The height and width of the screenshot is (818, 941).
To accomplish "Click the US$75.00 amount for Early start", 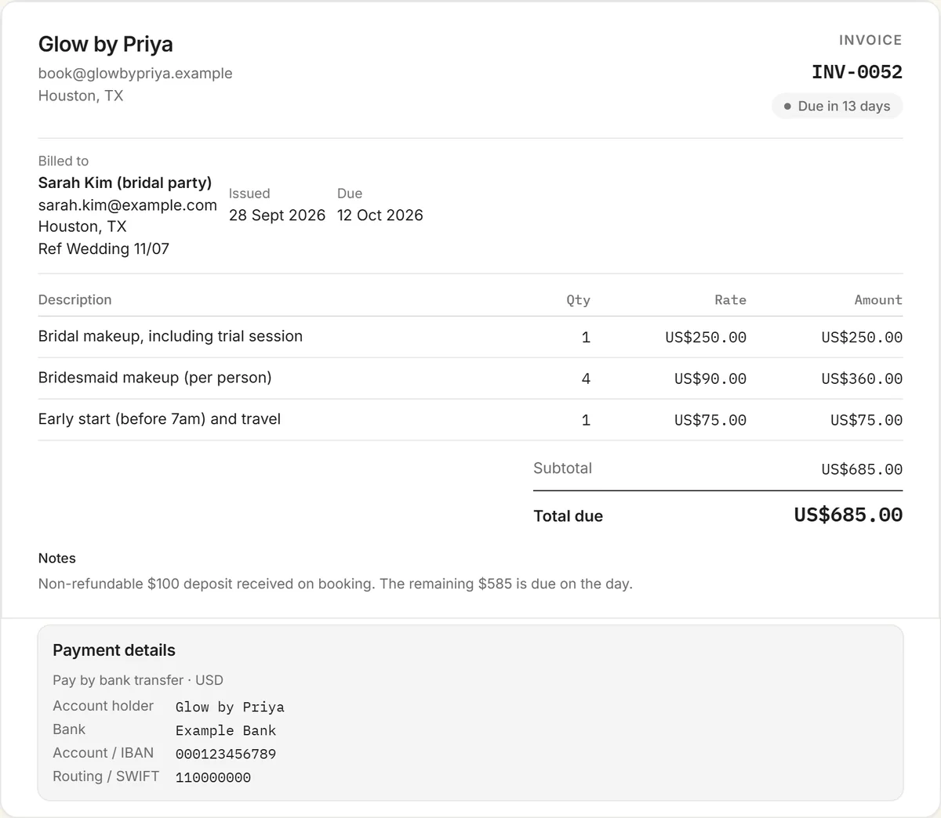I will click(867, 421).
